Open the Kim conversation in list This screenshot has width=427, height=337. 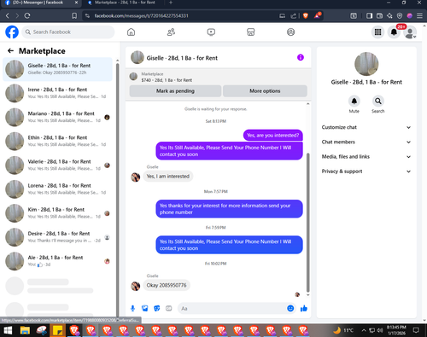(x=58, y=213)
